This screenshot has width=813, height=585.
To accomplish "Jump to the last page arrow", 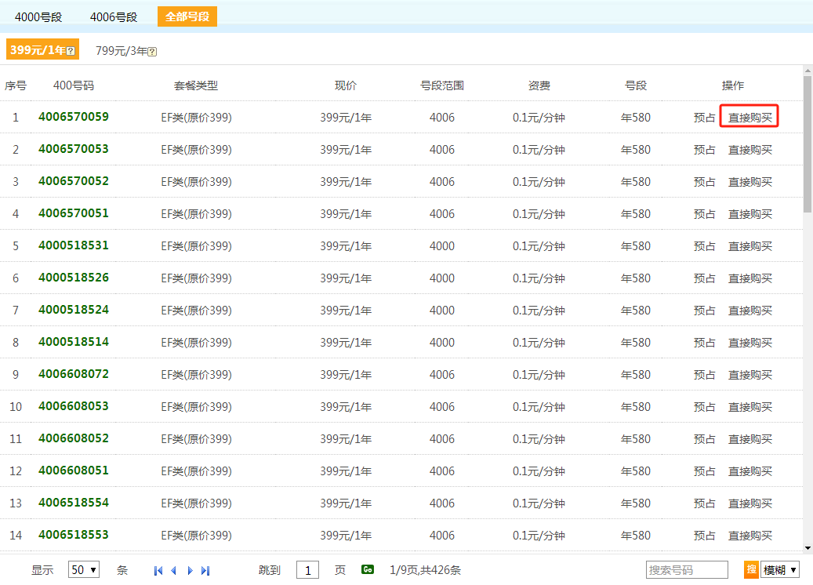I will (205, 571).
